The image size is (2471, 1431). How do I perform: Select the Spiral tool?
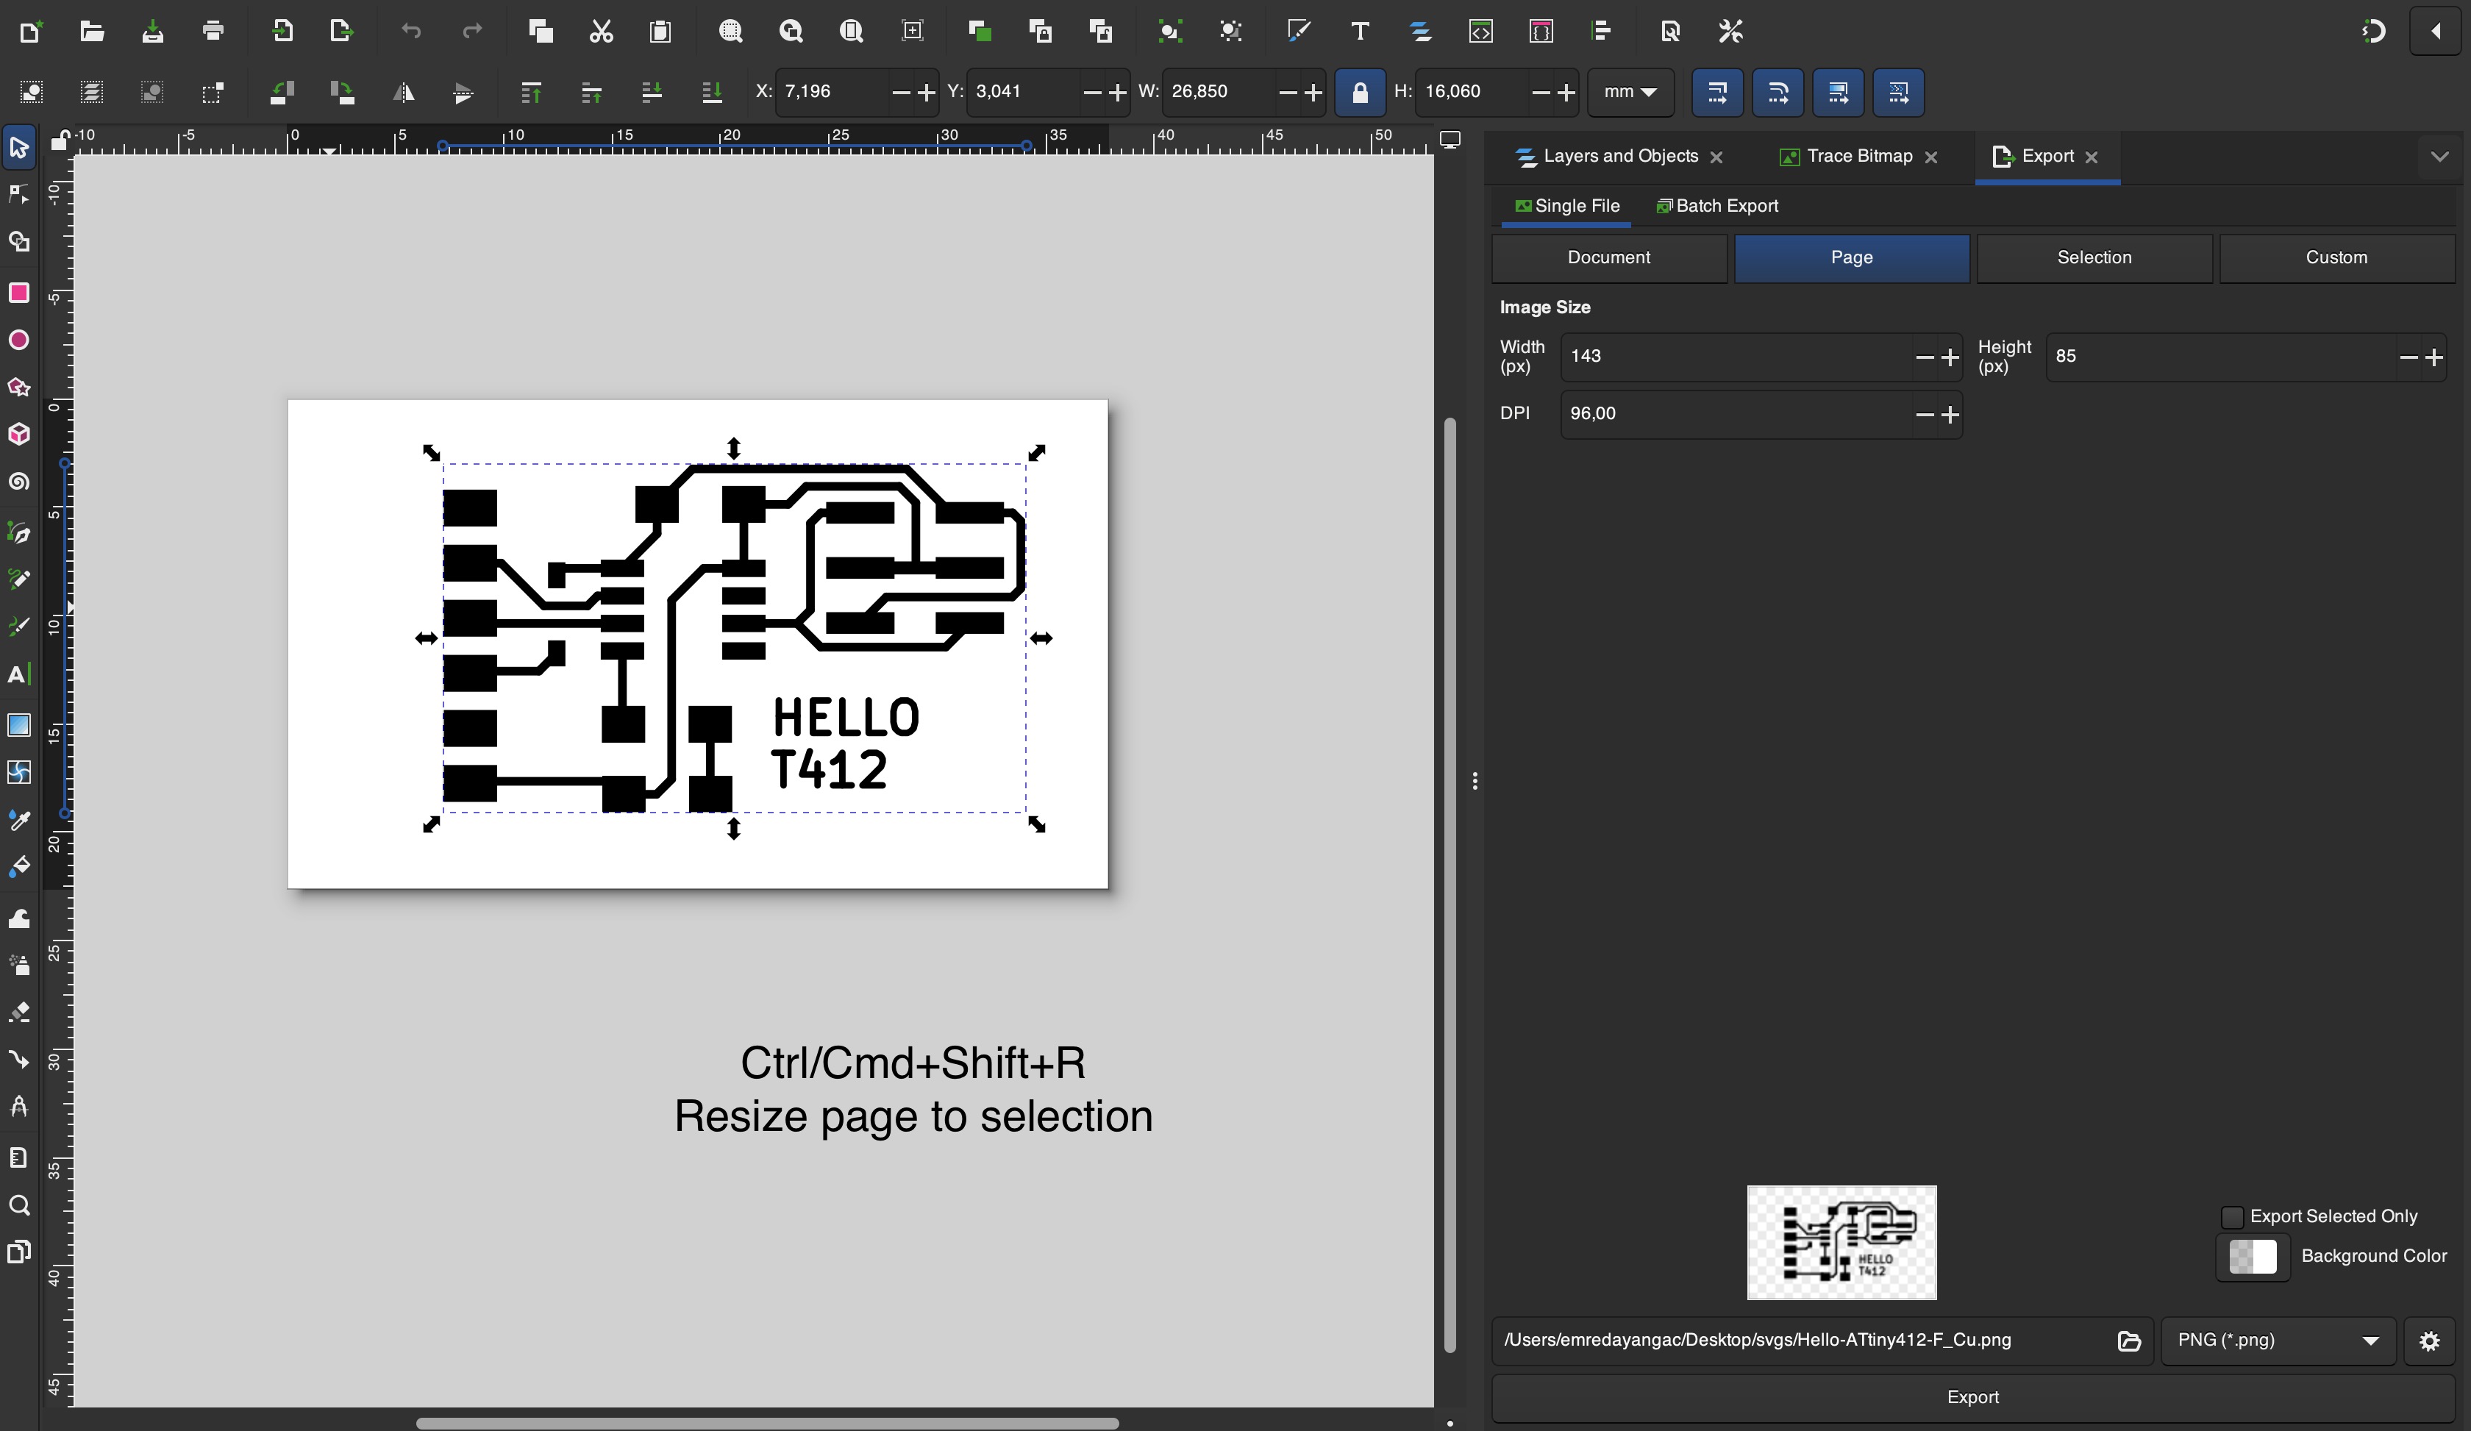[x=18, y=481]
